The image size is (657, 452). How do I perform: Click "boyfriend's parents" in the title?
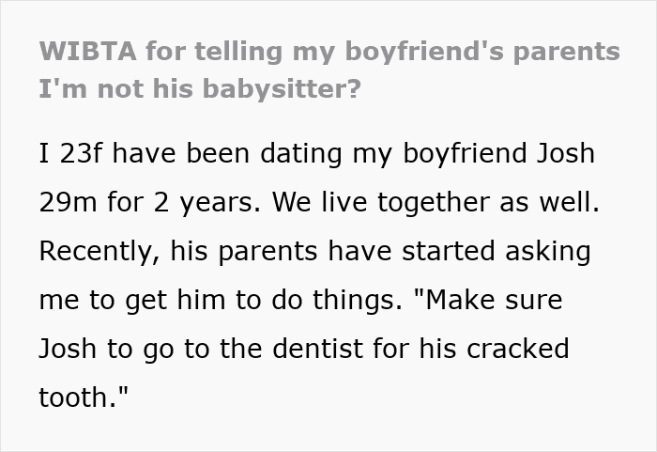pos(482,53)
